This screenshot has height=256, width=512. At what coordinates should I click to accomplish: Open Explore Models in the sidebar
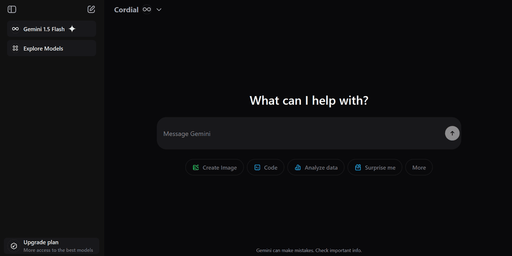(x=52, y=48)
